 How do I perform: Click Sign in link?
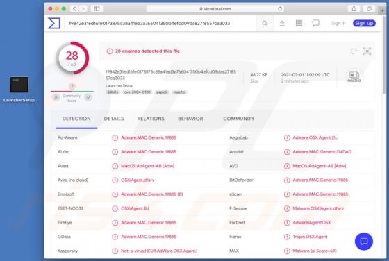(338, 24)
